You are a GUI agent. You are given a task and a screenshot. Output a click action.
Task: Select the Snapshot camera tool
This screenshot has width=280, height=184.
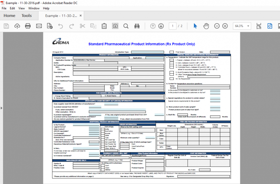point(115,26)
